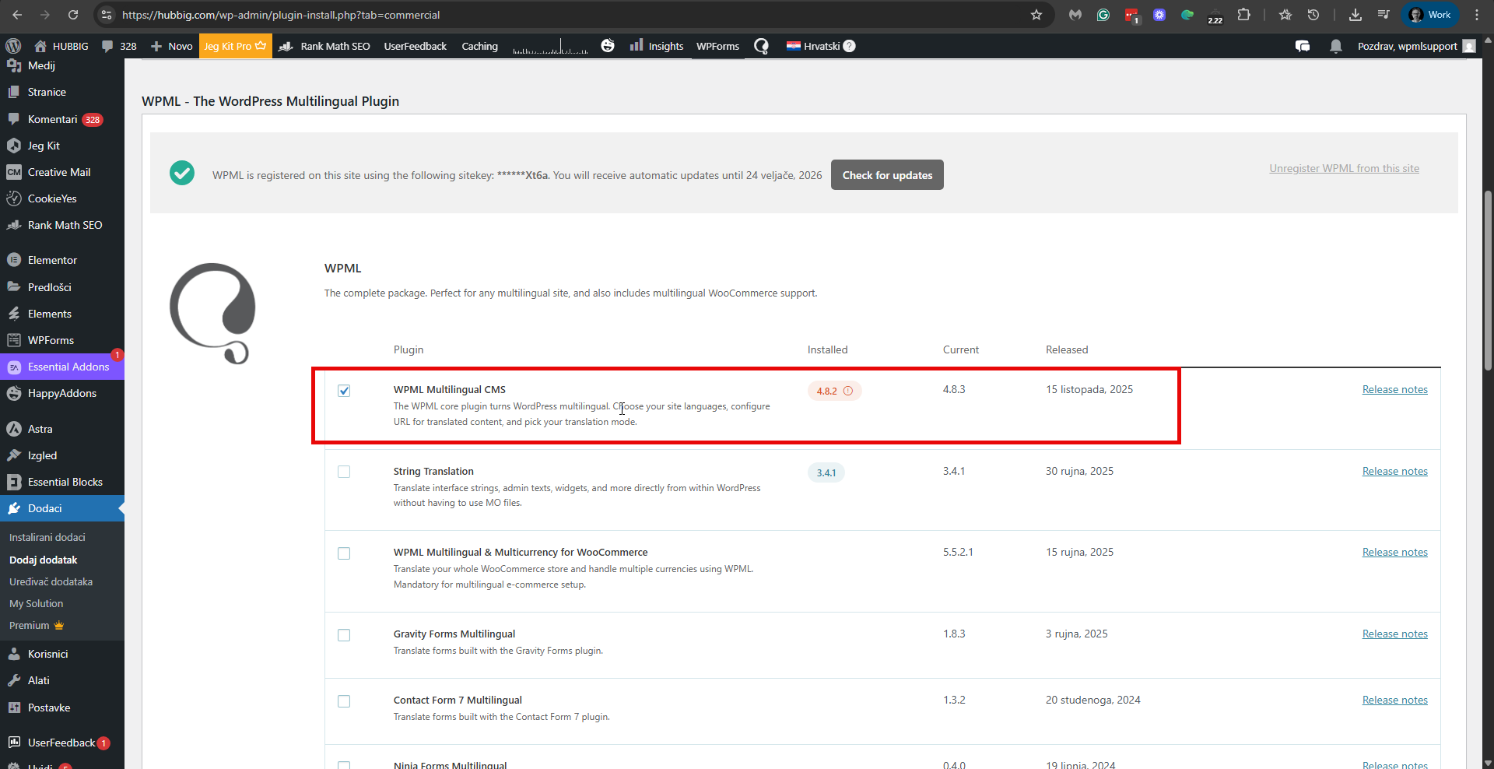Viewport: 1494px width, 769px height.
Task: Check the String Translation checkbox
Action: (x=344, y=472)
